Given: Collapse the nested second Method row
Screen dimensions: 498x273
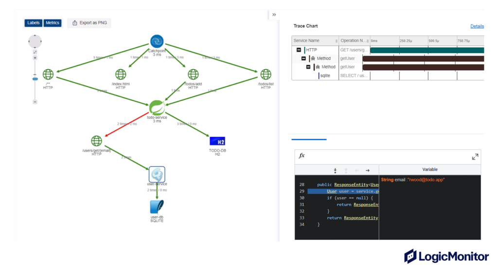Looking at the screenshot, I should coord(309,67).
